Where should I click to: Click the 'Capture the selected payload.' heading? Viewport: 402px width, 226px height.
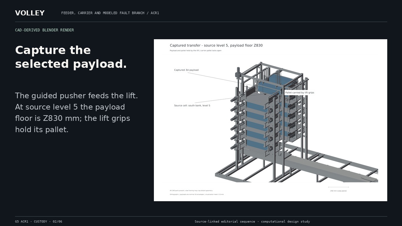71,57
